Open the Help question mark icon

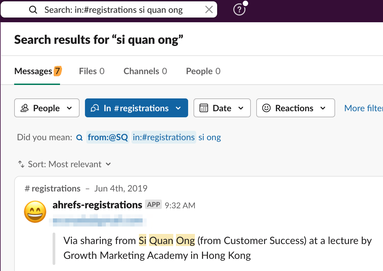pos(239,10)
